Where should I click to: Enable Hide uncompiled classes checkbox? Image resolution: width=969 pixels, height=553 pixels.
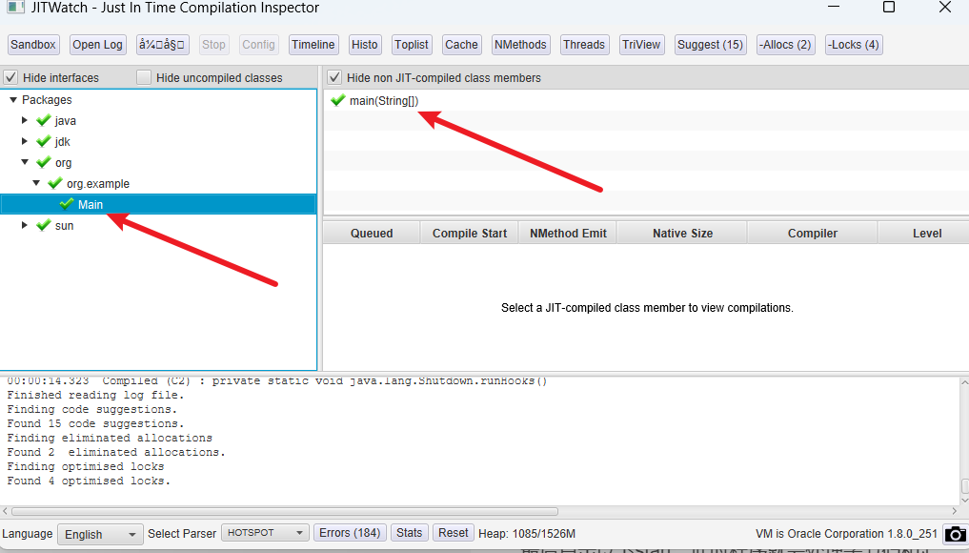[144, 78]
